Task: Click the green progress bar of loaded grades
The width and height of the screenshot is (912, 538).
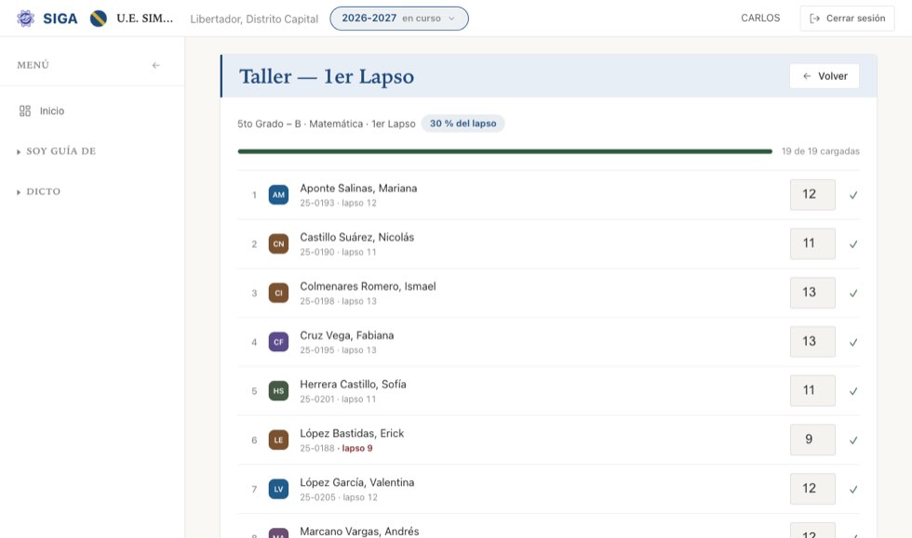Action: point(504,151)
